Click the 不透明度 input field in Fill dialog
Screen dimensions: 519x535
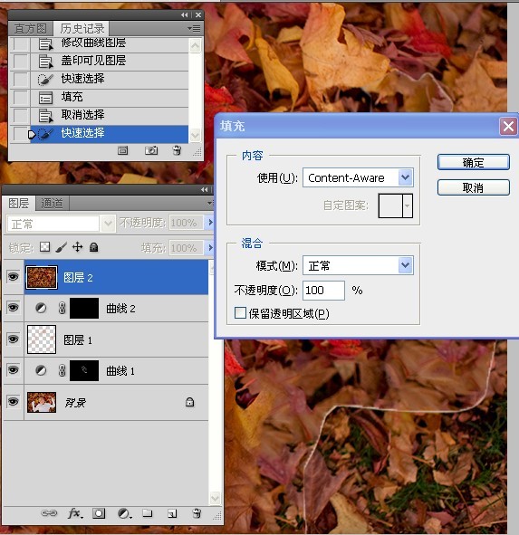click(x=323, y=291)
